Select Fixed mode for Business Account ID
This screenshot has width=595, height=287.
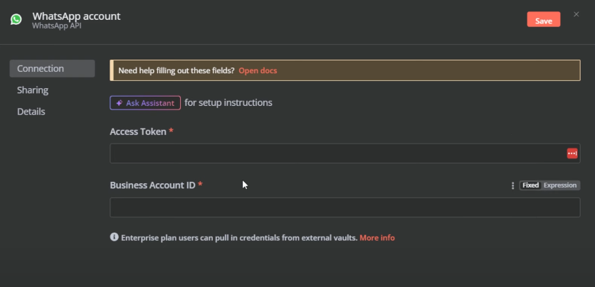tap(530, 185)
